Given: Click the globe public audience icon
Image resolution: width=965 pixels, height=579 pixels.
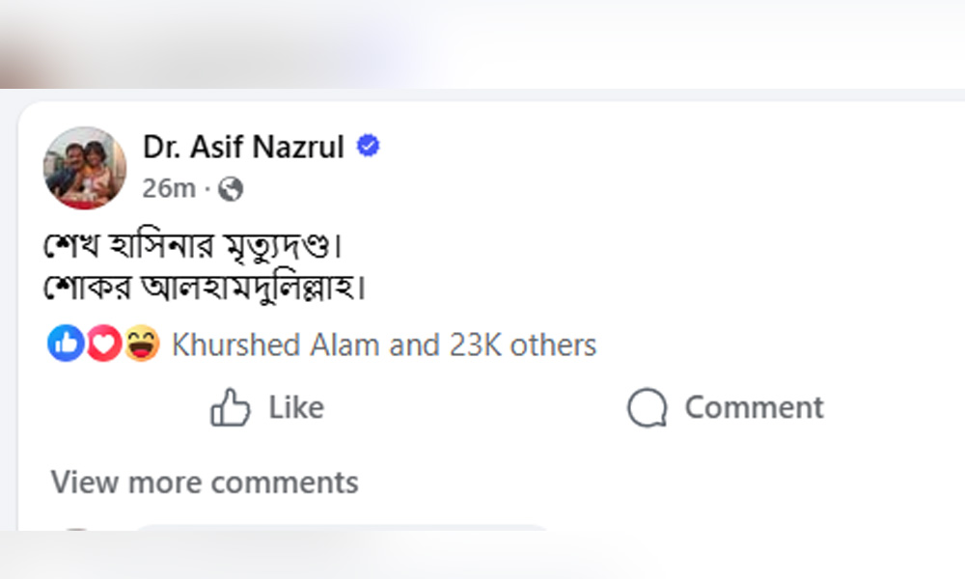Looking at the screenshot, I should 231,188.
